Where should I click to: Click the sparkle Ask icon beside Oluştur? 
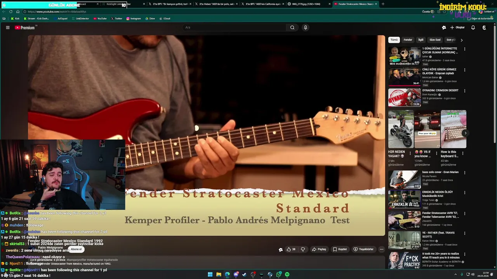(444, 28)
